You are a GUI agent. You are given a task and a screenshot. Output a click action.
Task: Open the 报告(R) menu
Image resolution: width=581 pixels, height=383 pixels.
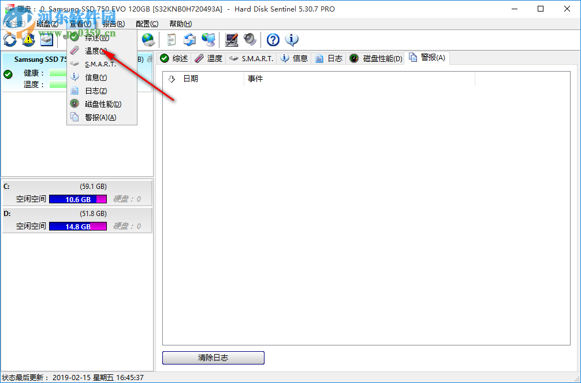114,24
